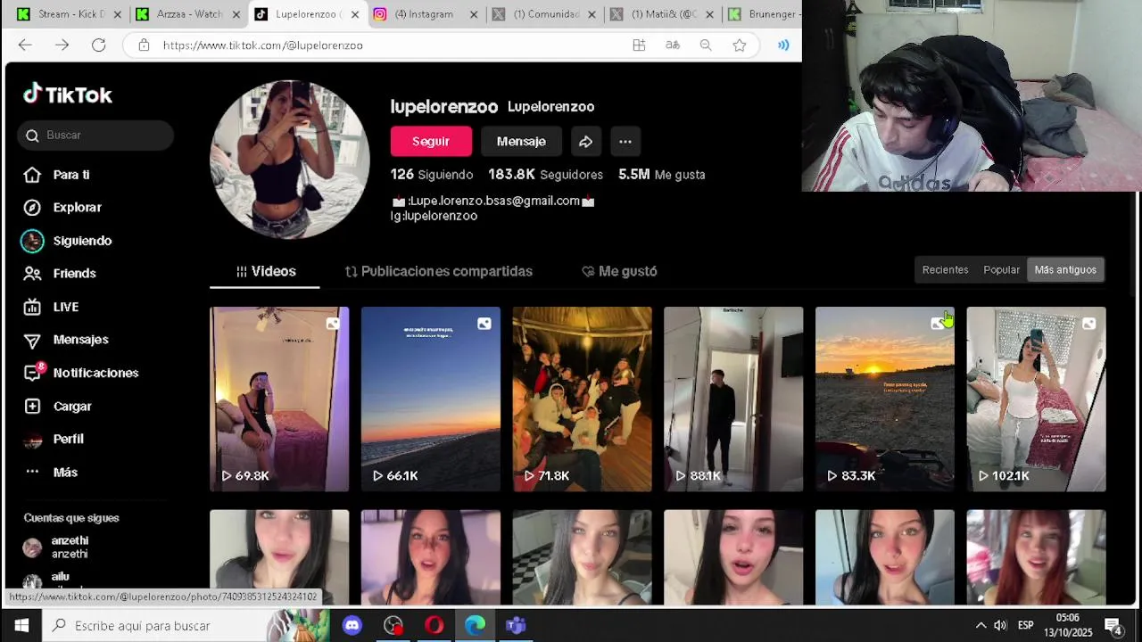This screenshot has height=642, width=1142.
Task: Sort videos by Popular
Action: 1001,270
